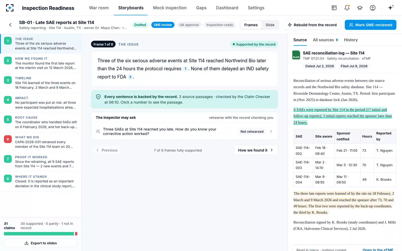Select the QA approval stage pill

[189, 25]
